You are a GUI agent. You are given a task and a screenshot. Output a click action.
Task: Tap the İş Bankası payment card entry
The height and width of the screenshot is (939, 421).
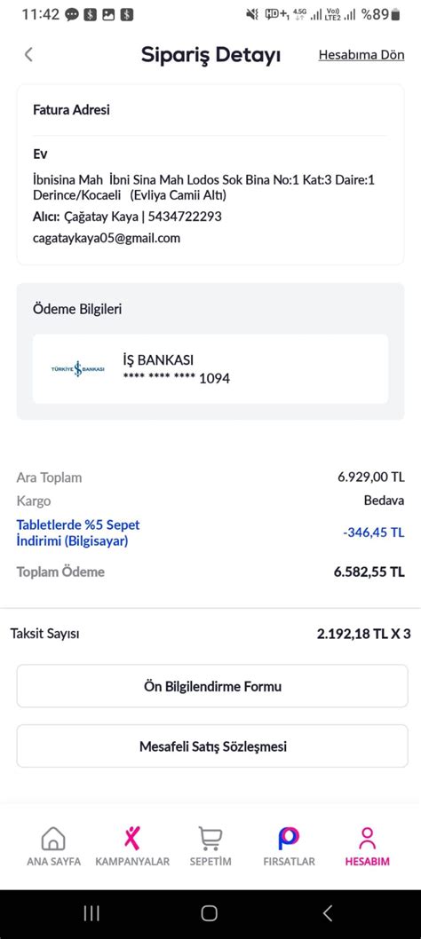tap(210, 369)
